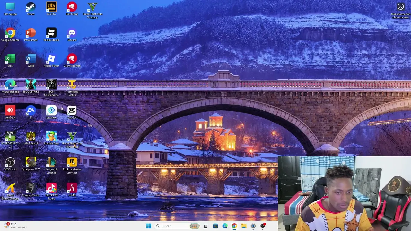The width and height of the screenshot is (411, 231).
Task: Select the Stumble Guys icon
Action: pyautogui.click(x=51, y=138)
